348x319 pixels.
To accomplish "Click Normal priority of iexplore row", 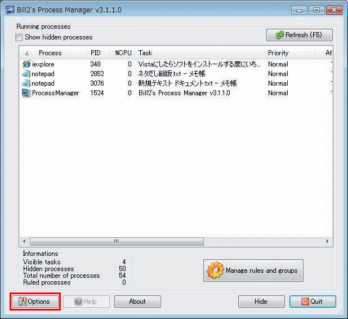I will [278, 64].
